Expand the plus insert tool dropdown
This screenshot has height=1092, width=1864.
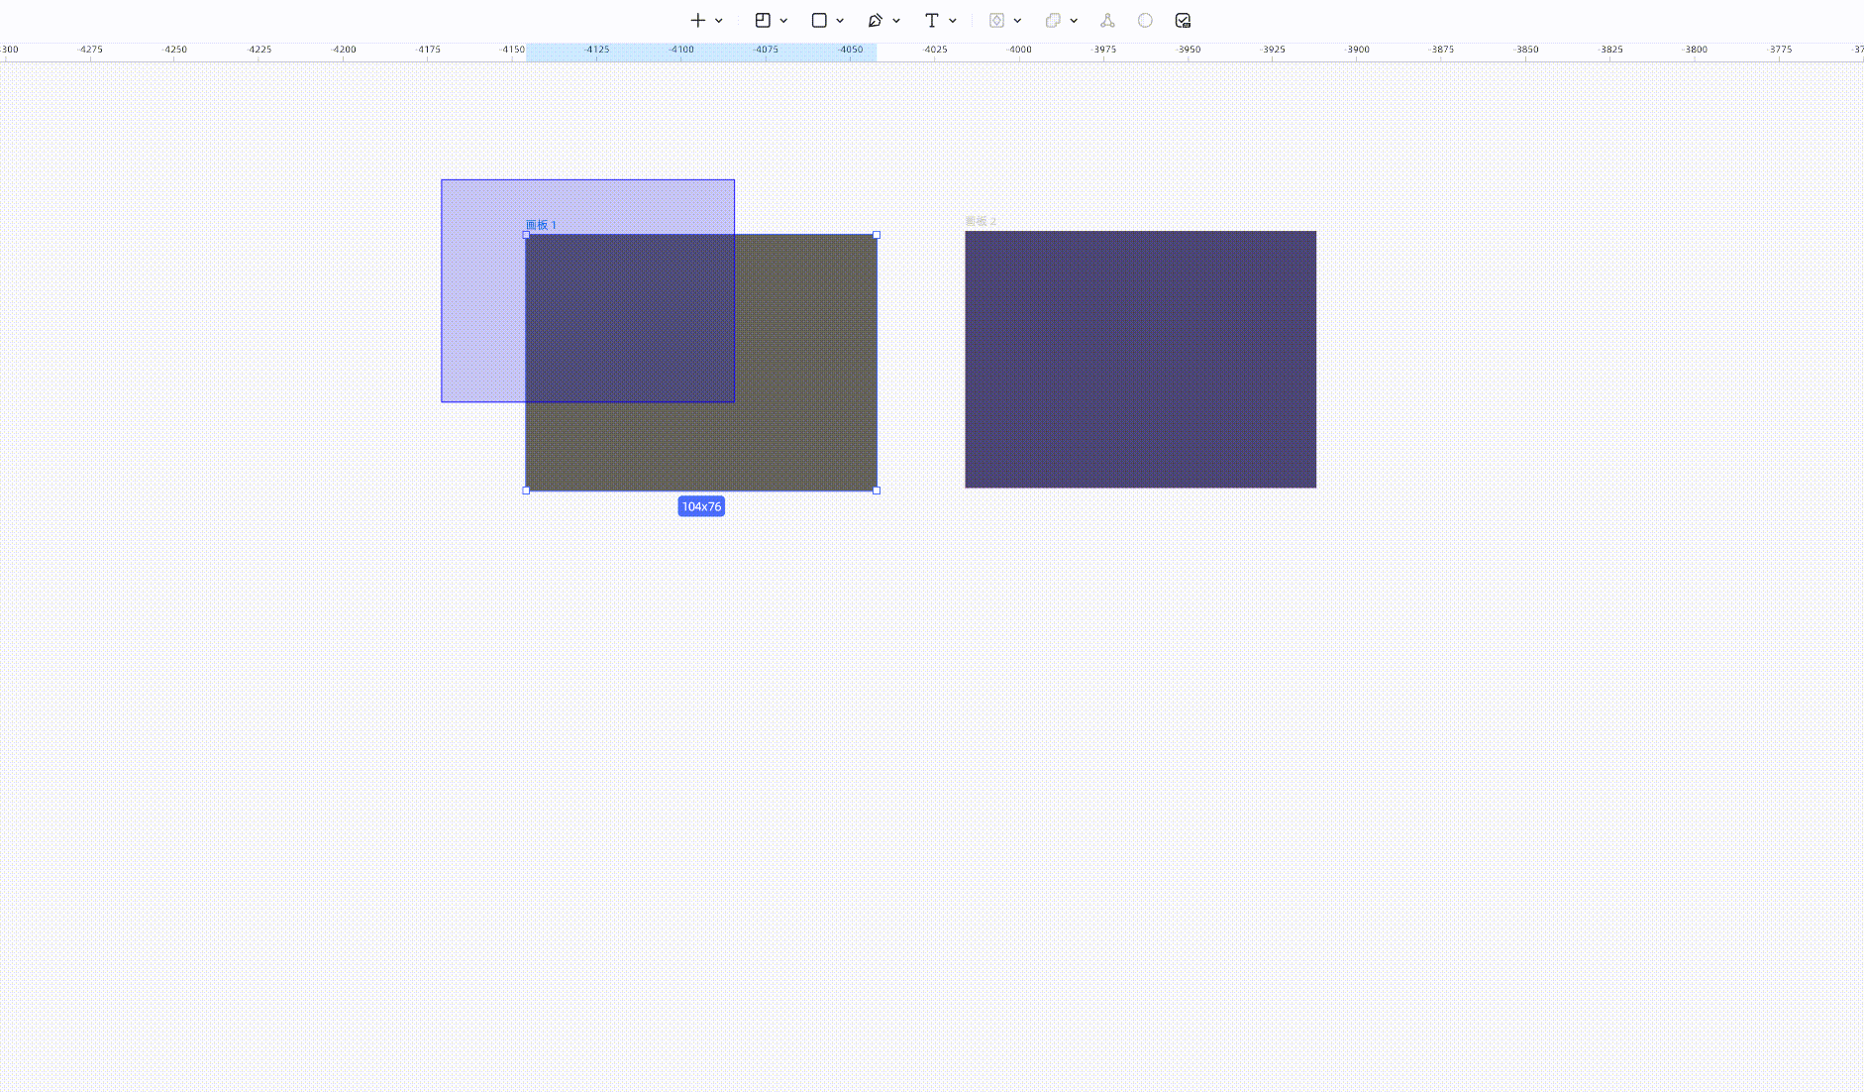tap(719, 21)
